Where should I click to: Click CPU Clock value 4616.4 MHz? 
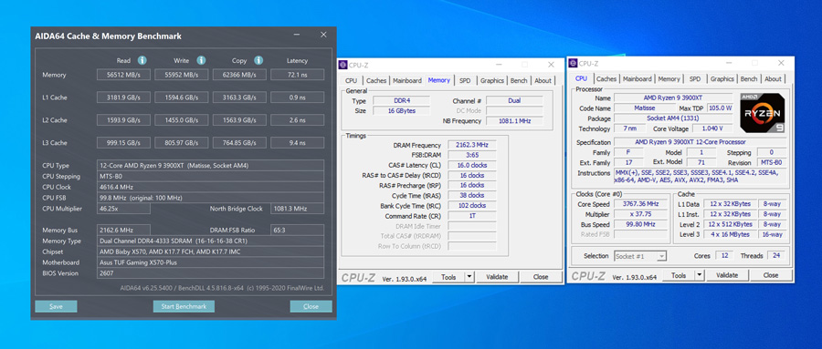[210, 187]
